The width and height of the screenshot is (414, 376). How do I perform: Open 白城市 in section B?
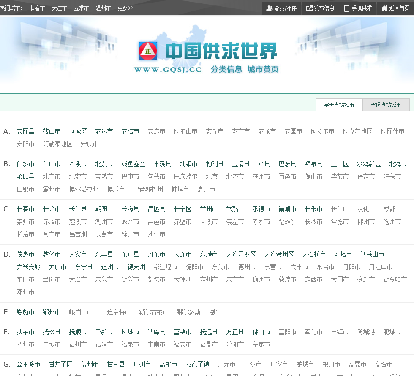click(25, 164)
